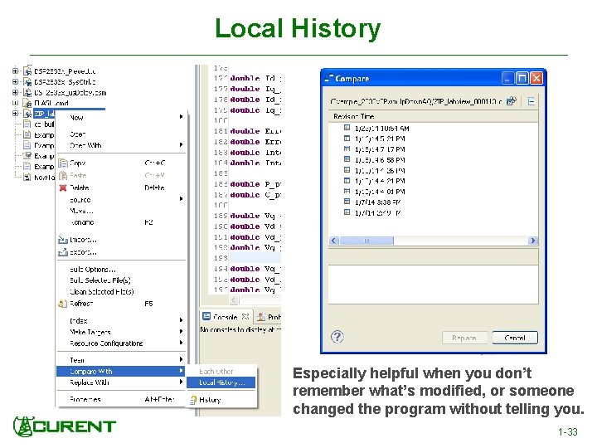This screenshot has height=448, width=597.
Task: Select revision entry at 4:21 PM
Action: click(380, 181)
